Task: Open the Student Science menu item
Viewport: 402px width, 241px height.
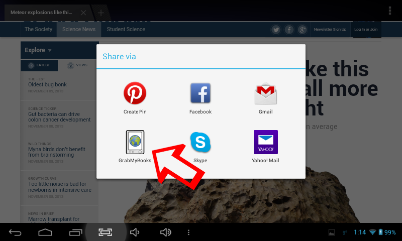Action: point(126,29)
